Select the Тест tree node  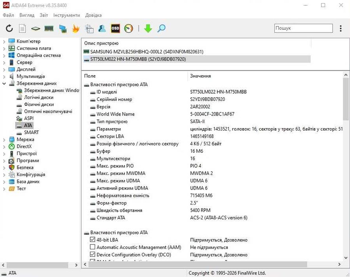click(x=17, y=188)
